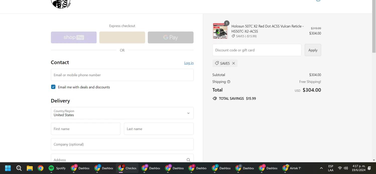Open Dashboard window with purple m badge

tap(151, 168)
